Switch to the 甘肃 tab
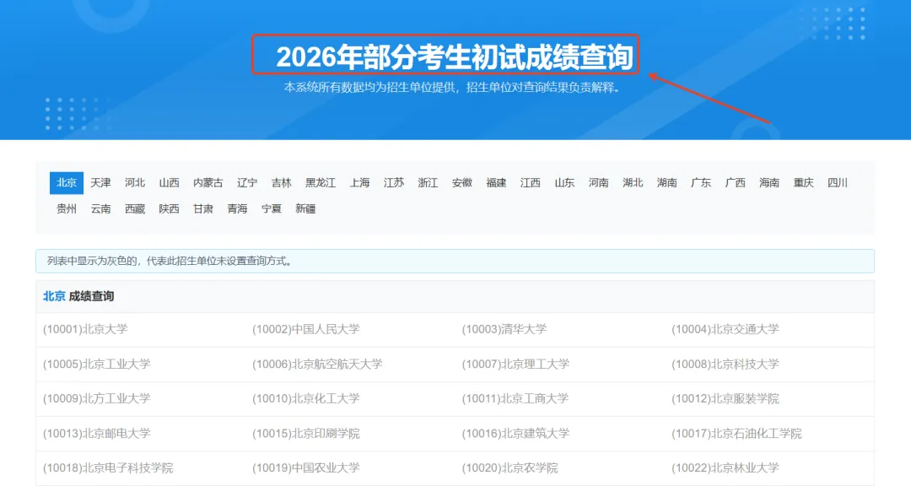The width and height of the screenshot is (911, 486). pos(203,208)
